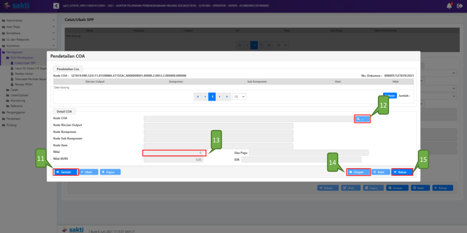Click the logout icon in header
The image size is (467, 233).
coord(460,5)
